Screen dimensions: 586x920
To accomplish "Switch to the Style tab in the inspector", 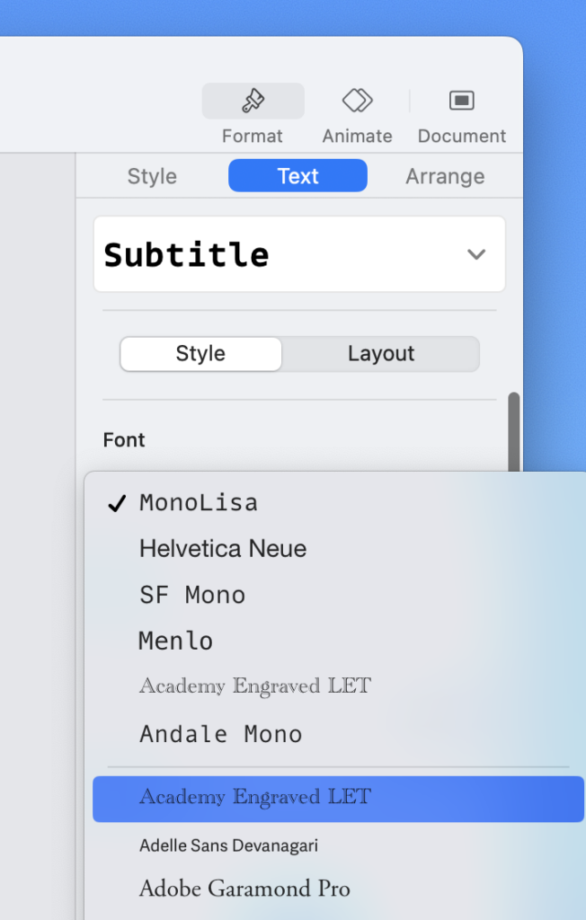I will point(152,176).
